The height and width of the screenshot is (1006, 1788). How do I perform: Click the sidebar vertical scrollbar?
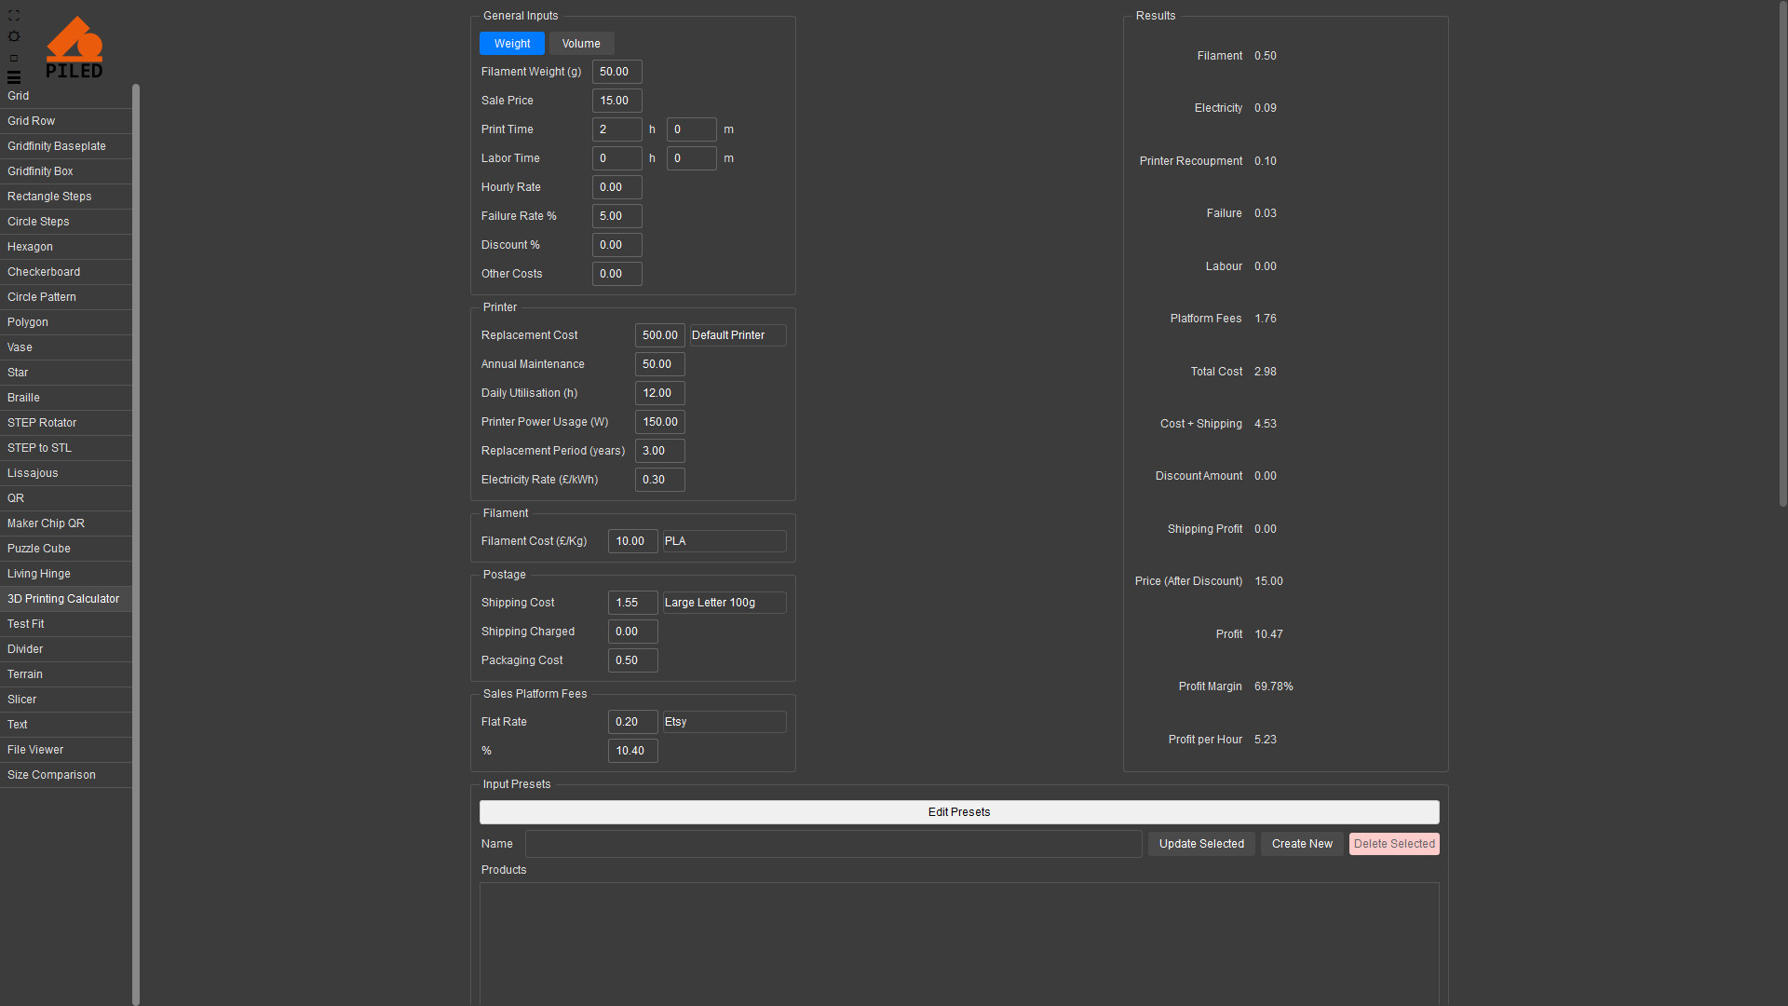[x=136, y=540]
